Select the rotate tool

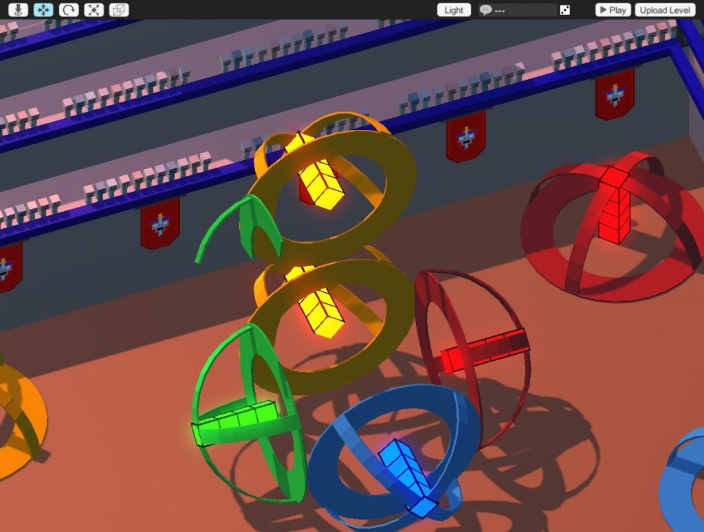tap(69, 10)
